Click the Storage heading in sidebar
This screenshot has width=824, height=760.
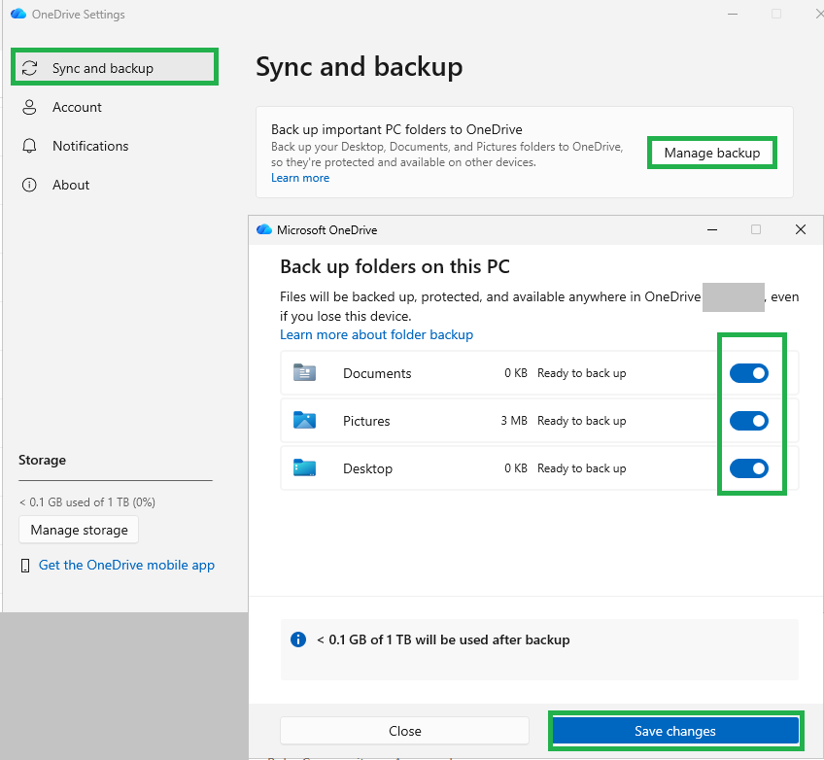pos(42,460)
